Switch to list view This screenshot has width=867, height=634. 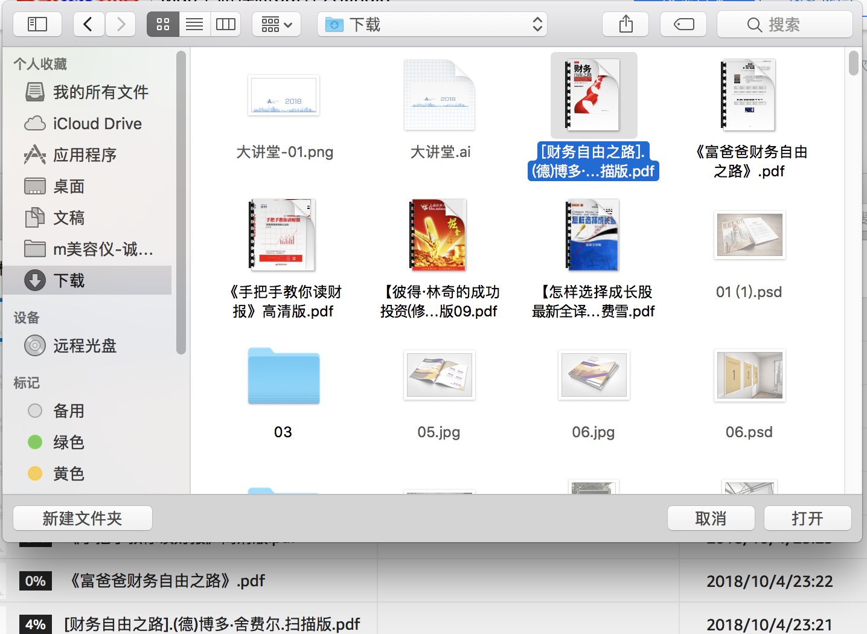(194, 24)
